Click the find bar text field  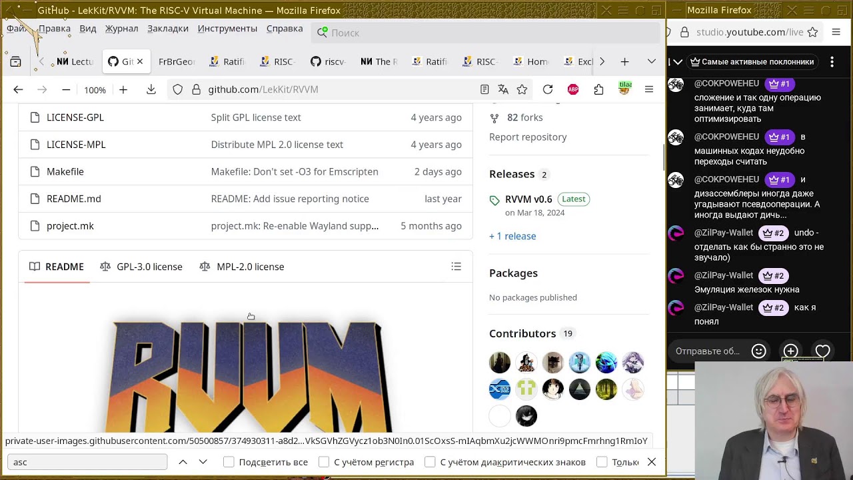click(87, 462)
